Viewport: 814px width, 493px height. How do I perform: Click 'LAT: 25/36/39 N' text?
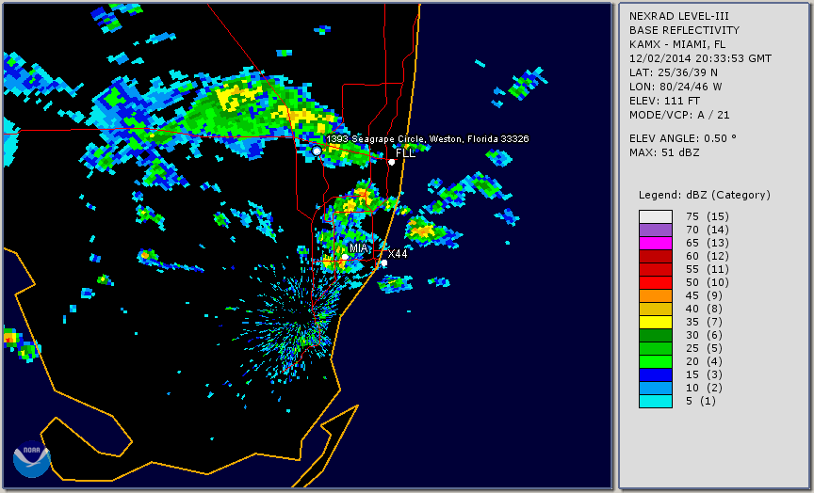(x=674, y=72)
